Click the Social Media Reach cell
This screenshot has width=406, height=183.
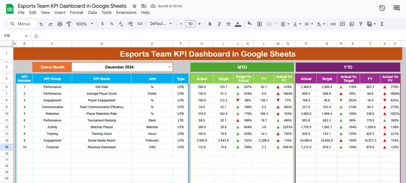(x=101, y=141)
